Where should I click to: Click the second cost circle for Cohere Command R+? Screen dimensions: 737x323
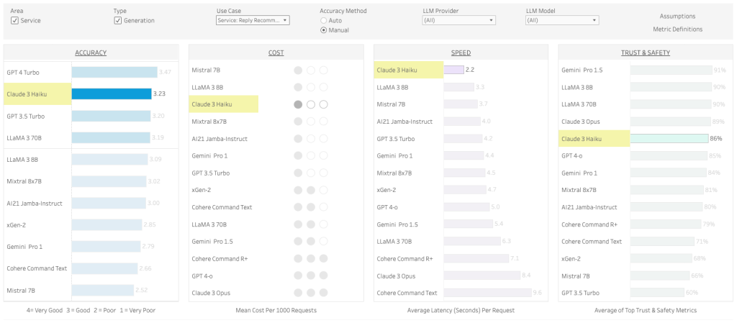tap(311, 258)
